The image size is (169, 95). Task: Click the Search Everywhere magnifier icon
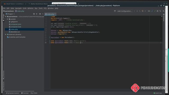pyautogui.click(x=163, y=11)
